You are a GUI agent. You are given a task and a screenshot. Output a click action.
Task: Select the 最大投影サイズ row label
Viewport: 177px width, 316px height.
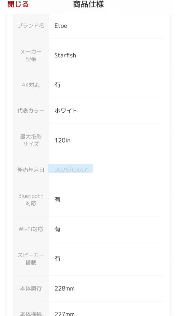click(31, 140)
